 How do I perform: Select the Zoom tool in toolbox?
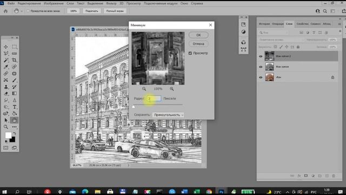(6, 127)
